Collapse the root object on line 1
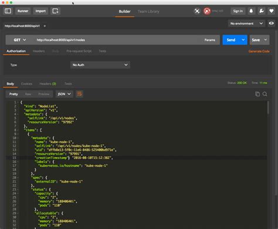 tap(18, 102)
